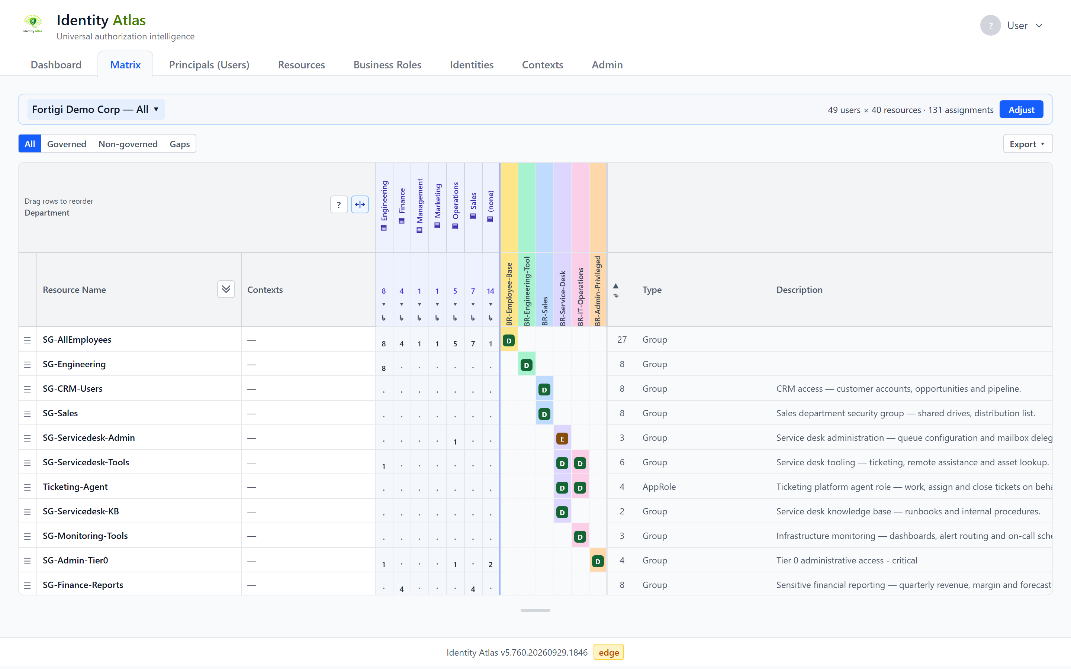Click the green BR-Engineering-Tools color band
This screenshot has height=669, width=1071.
(527, 207)
